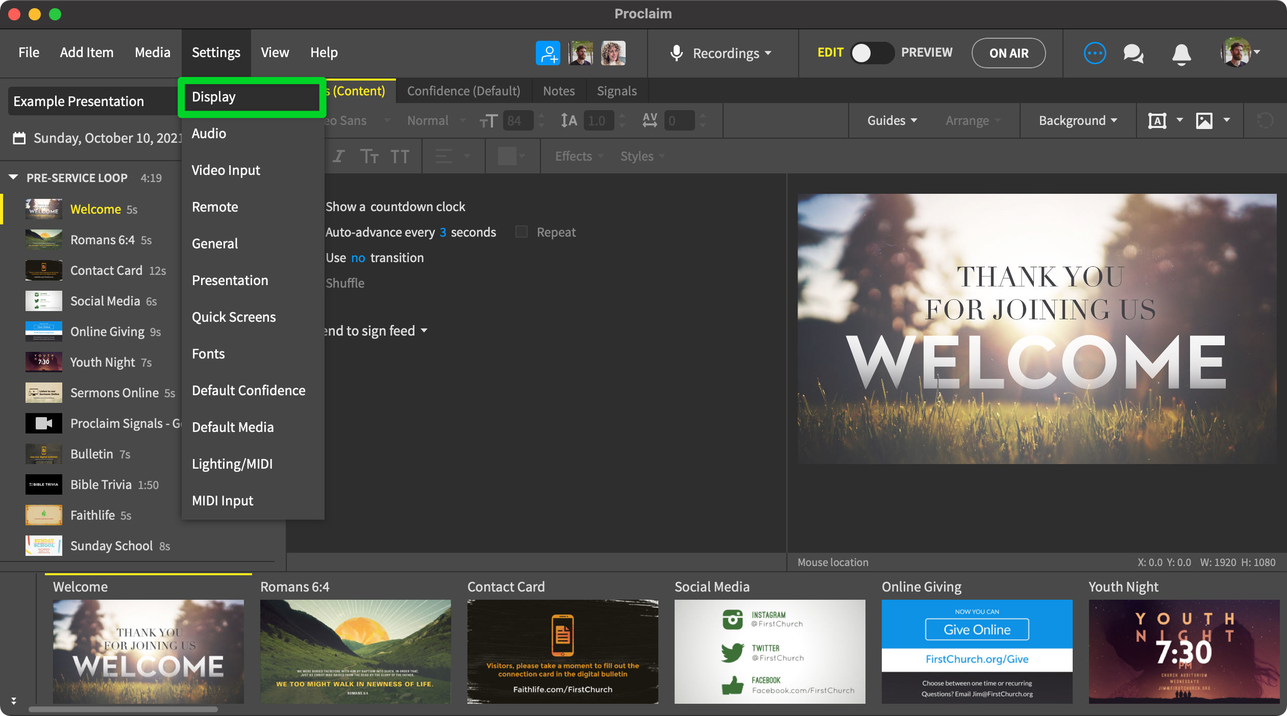
Task: Select Video Input settings
Action: [x=253, y=170]
